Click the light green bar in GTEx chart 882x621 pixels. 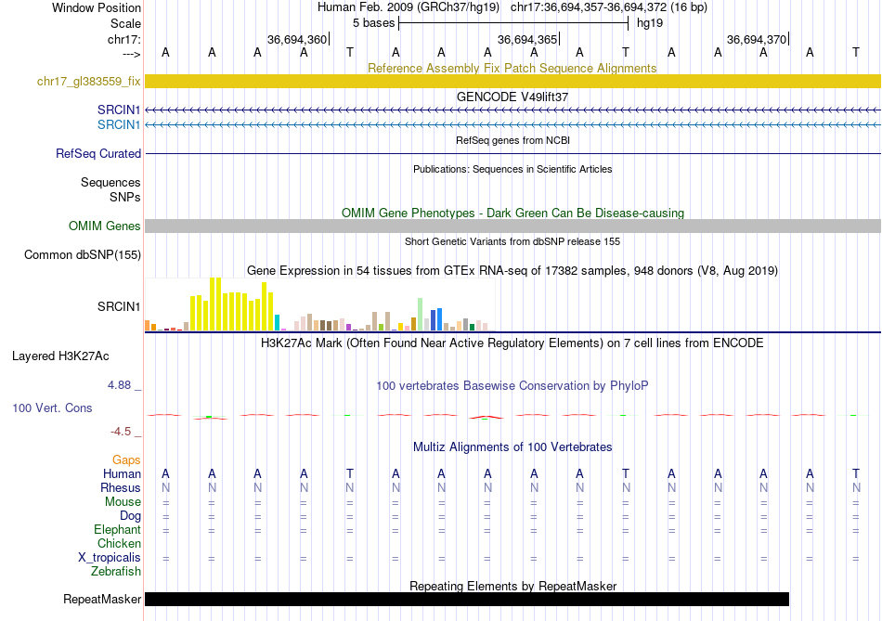tap(421, 314)
